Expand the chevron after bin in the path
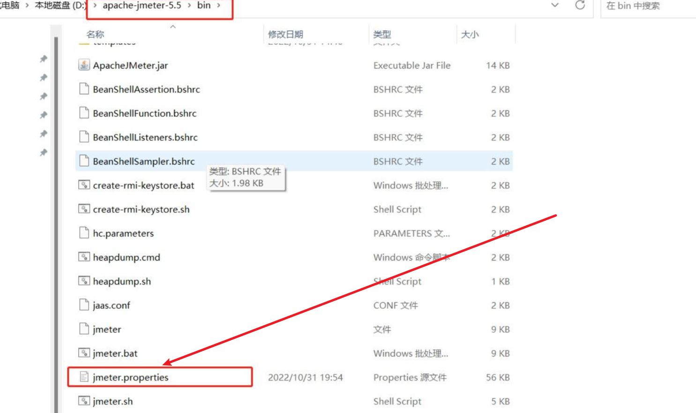Screen dimensions: 696x413 tap(218, 5)
